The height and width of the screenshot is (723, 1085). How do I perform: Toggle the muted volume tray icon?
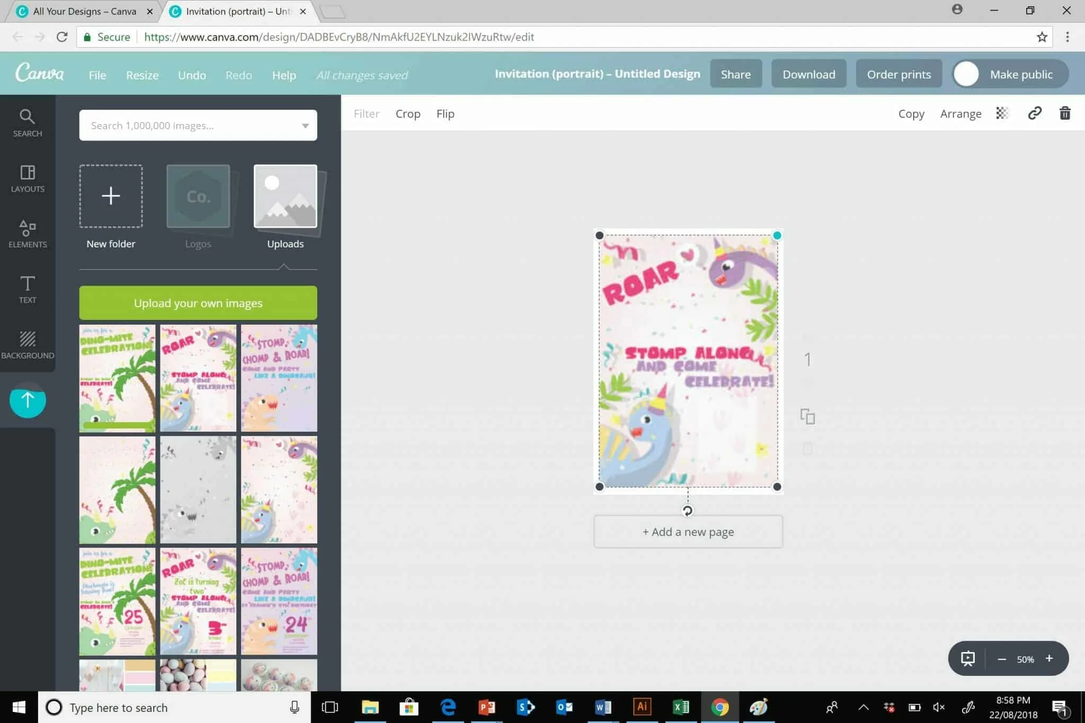(x=939, y=707)
